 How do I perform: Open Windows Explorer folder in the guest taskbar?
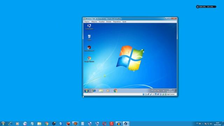pyautogui.click(x=101, y=91)
